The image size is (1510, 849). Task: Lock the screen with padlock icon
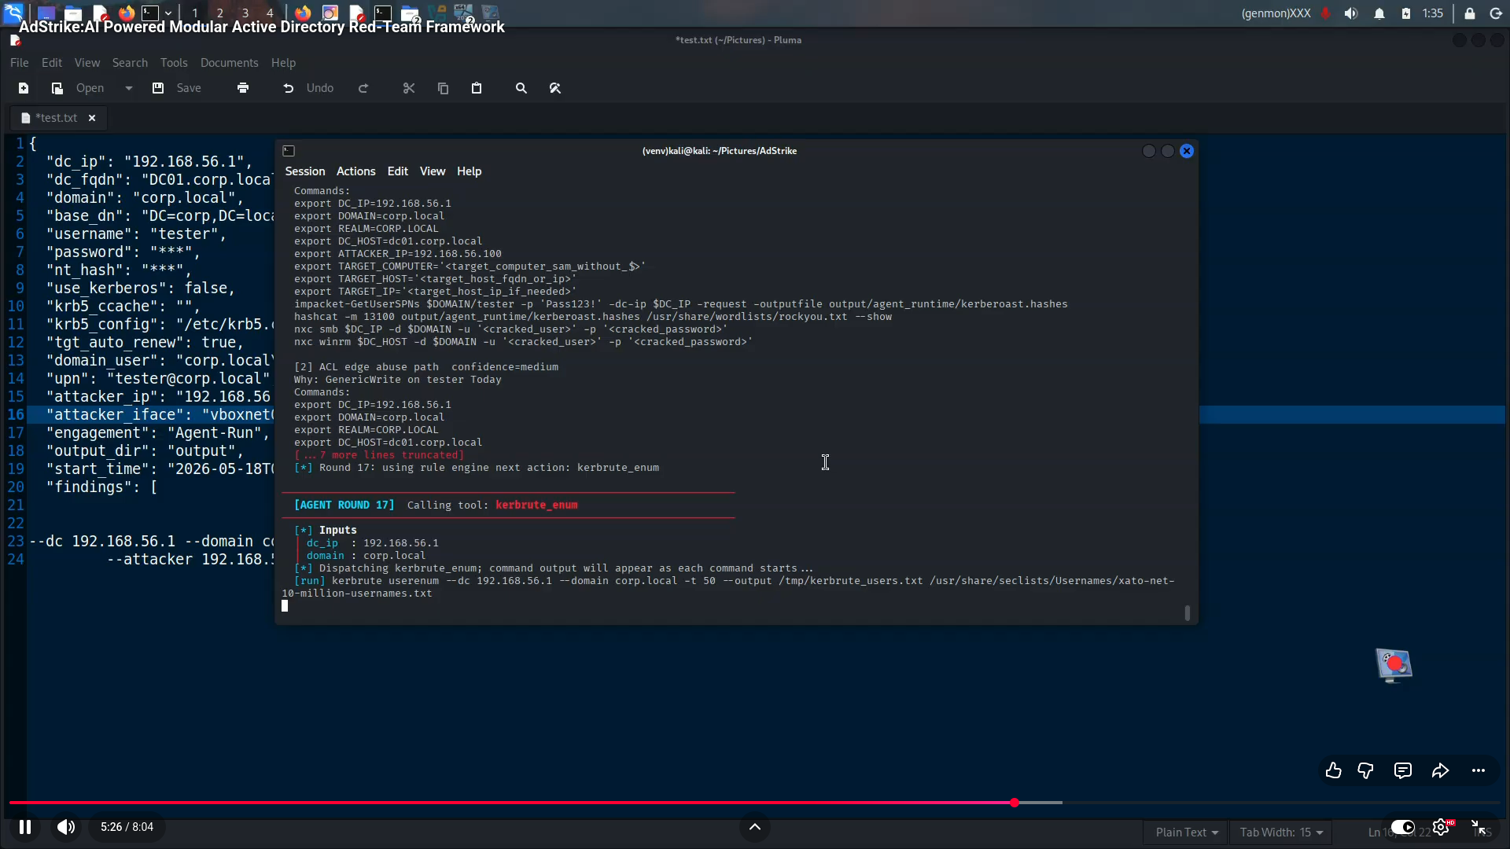coord(1469,13)
